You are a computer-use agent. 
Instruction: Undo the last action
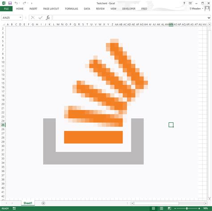pyautogui.click(x=16, y=3)
